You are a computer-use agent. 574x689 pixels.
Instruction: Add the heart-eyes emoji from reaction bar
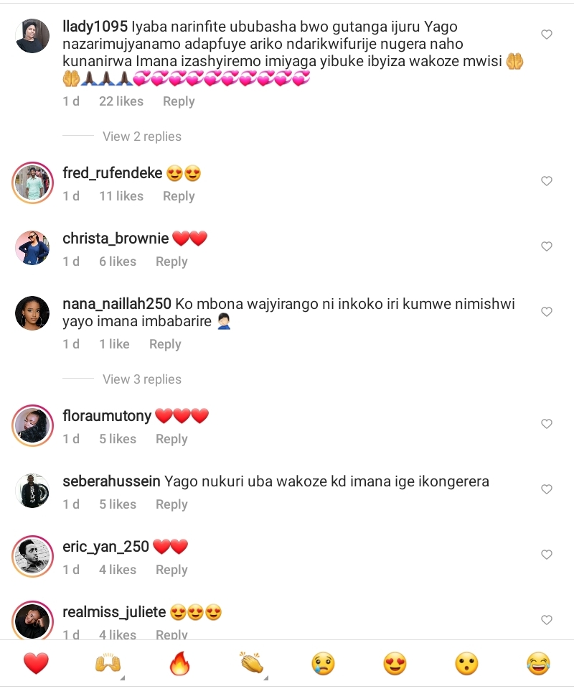(x=395, y=663)
